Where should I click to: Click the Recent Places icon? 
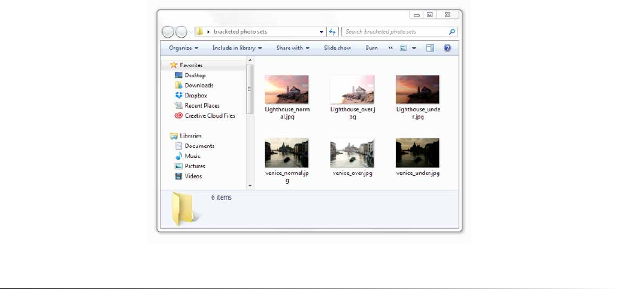pos(178,105)
